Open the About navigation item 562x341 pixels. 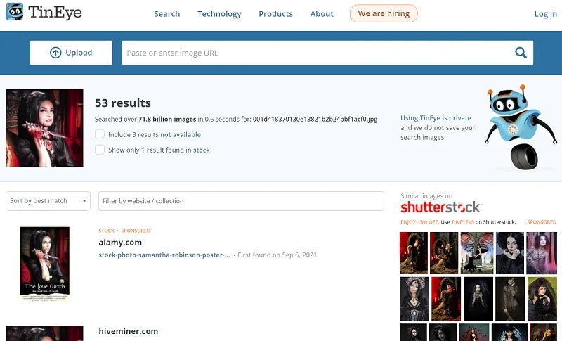[x=322, y=14]
